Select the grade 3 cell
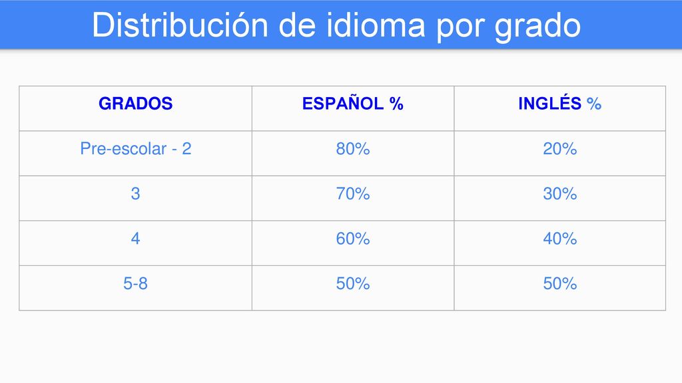 pos(135,198)
